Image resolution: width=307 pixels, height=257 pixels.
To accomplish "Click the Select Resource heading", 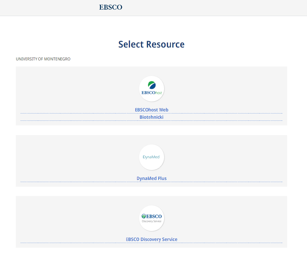I will pos(151,44).
